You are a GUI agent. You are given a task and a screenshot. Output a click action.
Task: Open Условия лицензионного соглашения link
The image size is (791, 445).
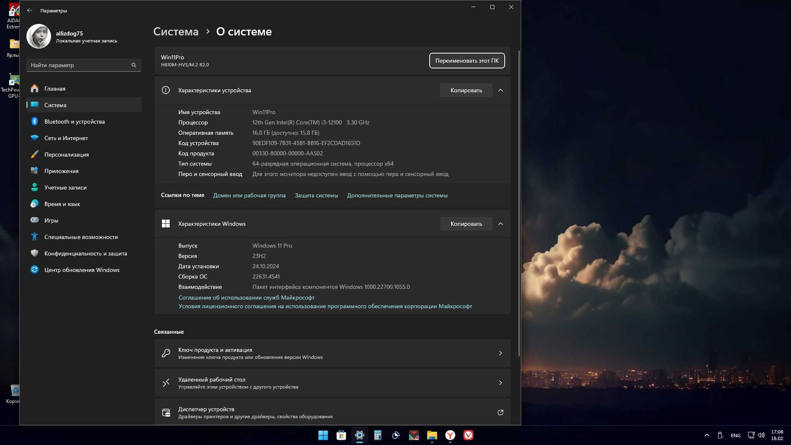coord(325,306)
